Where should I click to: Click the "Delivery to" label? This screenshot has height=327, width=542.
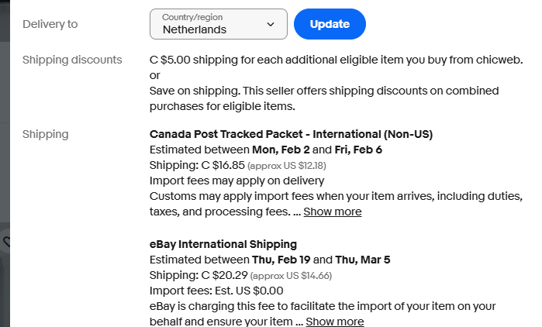50,24
